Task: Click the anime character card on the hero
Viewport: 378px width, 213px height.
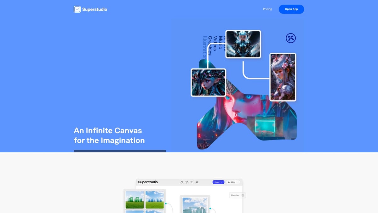Action: click(x=283, y=77)
